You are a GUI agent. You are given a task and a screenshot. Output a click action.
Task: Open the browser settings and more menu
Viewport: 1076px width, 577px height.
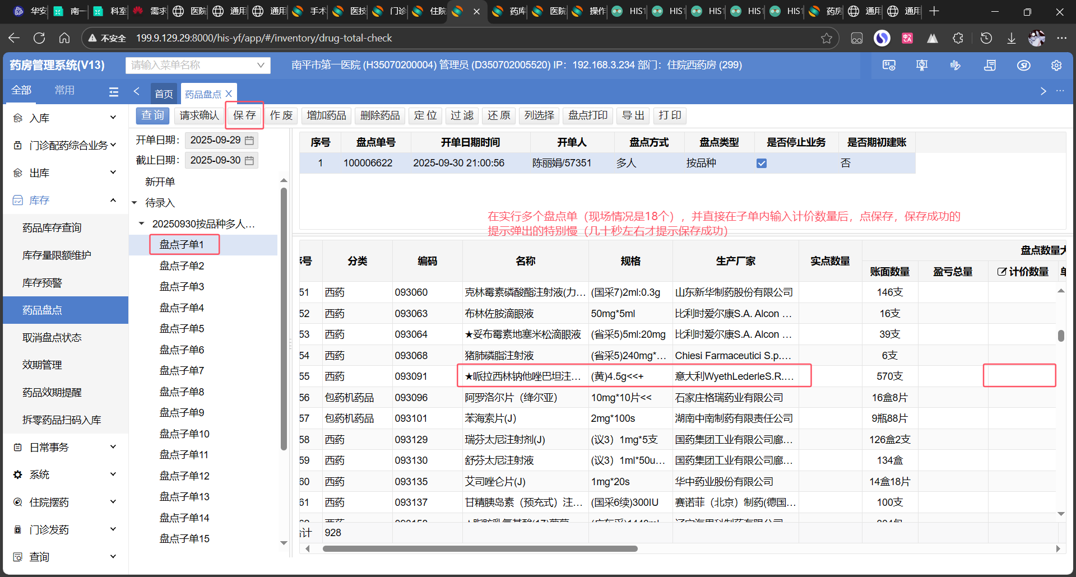(x=1062, y=38)
